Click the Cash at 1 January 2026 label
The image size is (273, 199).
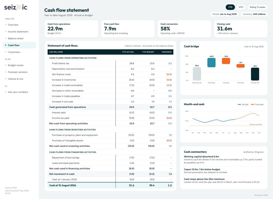[x=64, y=180]
